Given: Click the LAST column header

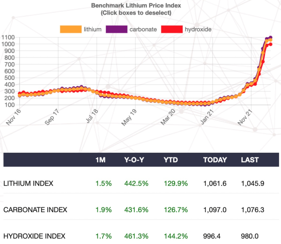Looking at the screenshot, I should (x=250, y=160).
